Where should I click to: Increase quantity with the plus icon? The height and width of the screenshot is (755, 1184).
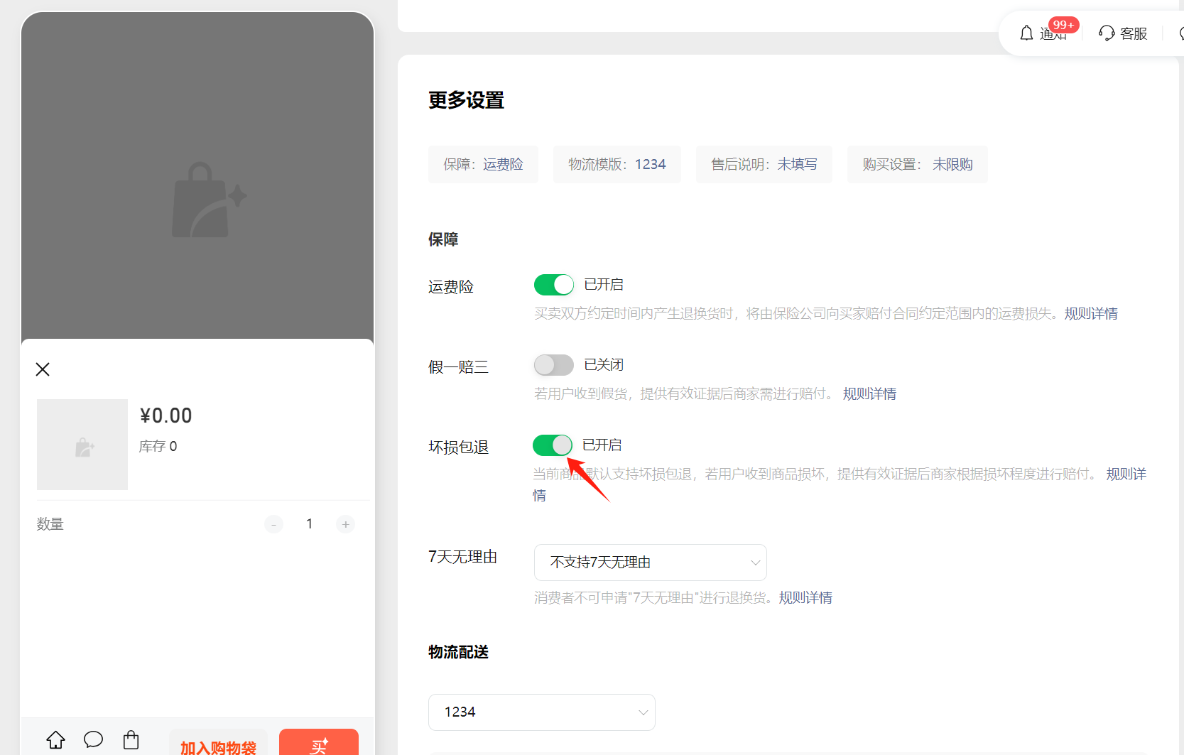click(x=345, y=523)
